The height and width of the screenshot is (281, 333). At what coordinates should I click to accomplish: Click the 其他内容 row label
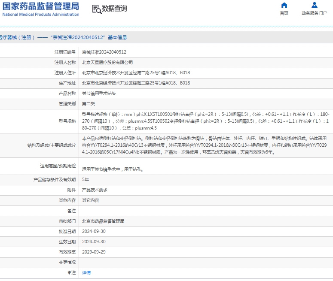[67, 200]
